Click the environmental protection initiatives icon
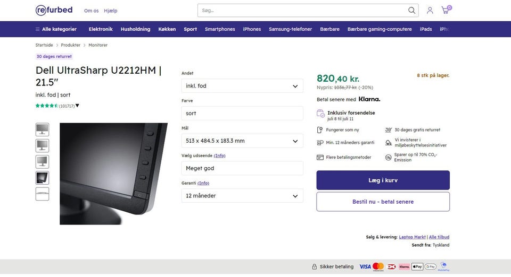 (389, 143)
